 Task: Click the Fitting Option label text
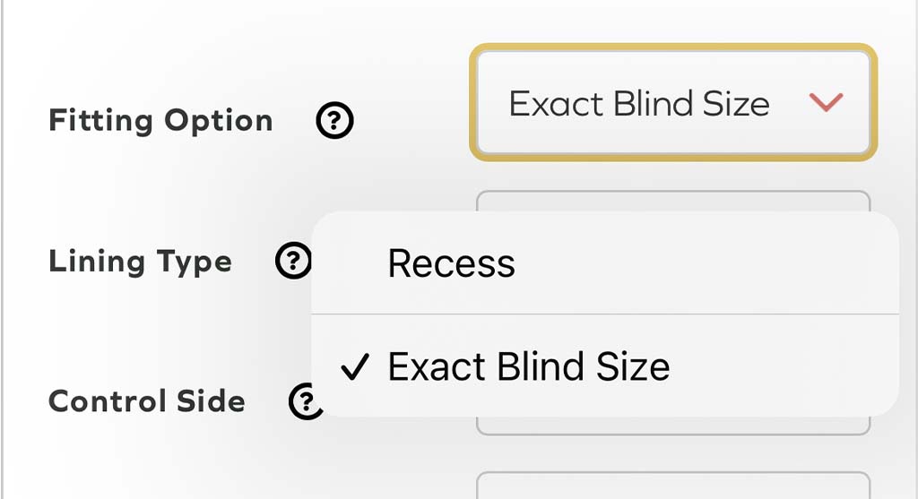tap(160, 121)
